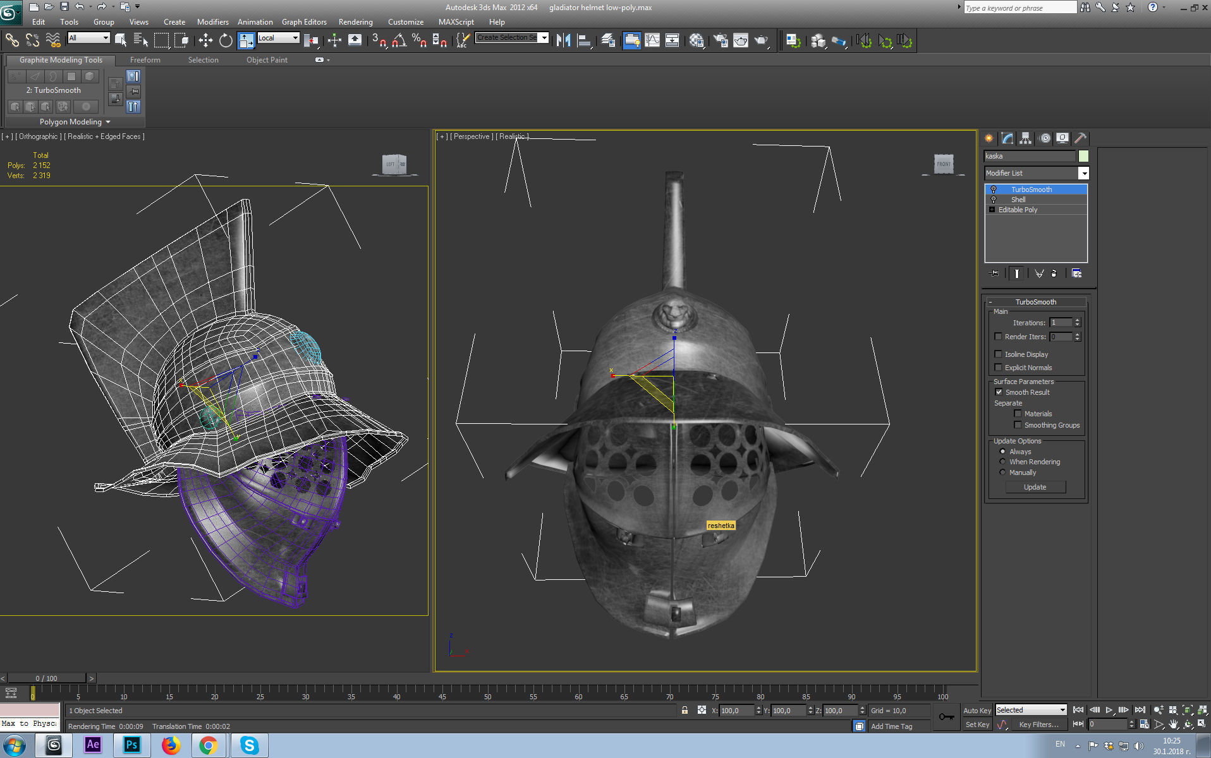Open the Hierarchy command panel tab
This screenshot has height=758, width=1211.
1026,138
